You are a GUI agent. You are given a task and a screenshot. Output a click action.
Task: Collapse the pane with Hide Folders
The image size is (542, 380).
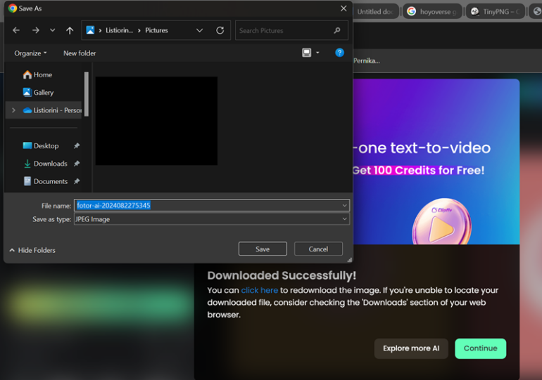click(32, 250)
